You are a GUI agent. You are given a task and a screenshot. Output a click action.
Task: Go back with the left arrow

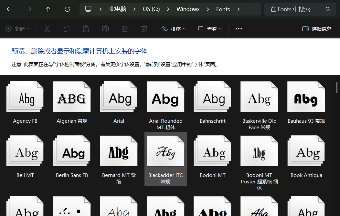(x=9, y=9)
